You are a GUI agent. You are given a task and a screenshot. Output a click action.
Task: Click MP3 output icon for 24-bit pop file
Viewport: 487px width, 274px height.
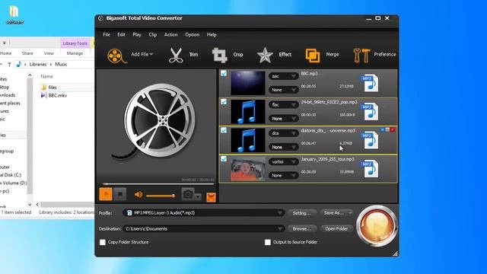click(370, 111)
